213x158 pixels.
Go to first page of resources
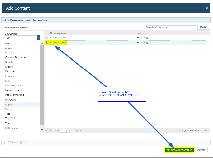[x=47, y=130]
